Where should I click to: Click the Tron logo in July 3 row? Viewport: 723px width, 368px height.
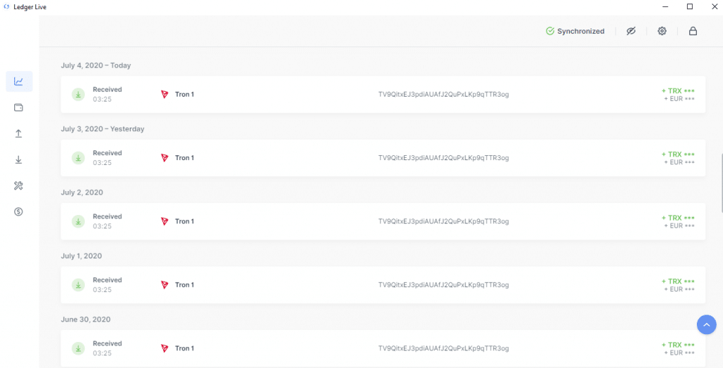(165, 158)
